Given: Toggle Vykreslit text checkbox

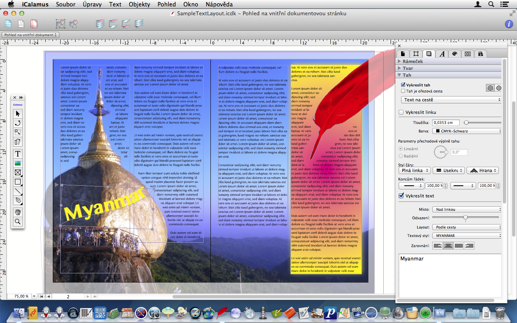Looking at the screenshot, I should pyautogui.click(x=401, y=196).
